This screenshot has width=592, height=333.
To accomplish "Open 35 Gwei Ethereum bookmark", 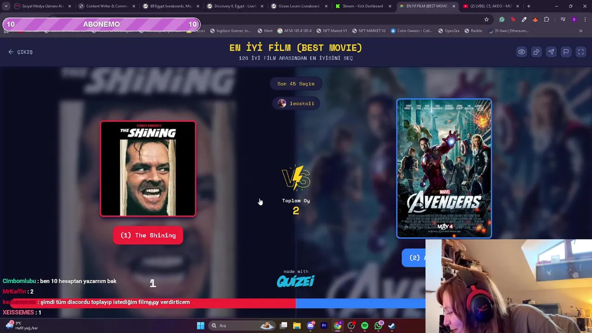I will click(x=508, y=31).
